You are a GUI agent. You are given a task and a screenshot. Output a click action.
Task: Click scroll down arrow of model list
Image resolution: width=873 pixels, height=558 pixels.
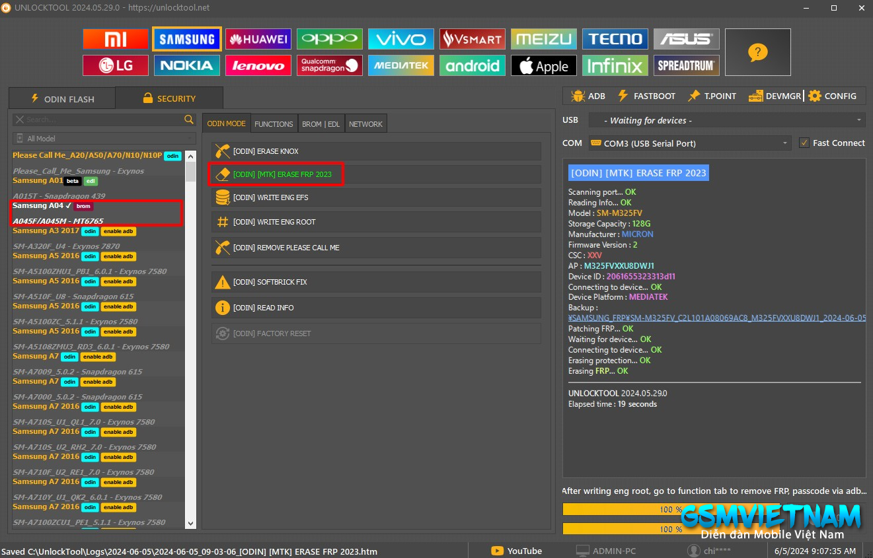tap(191, 523)
